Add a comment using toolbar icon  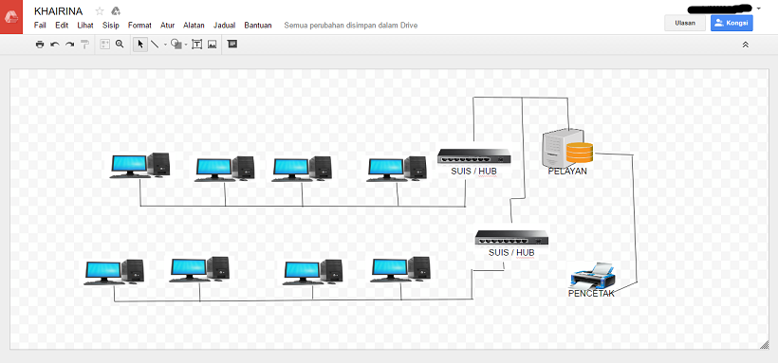point(232,45)
